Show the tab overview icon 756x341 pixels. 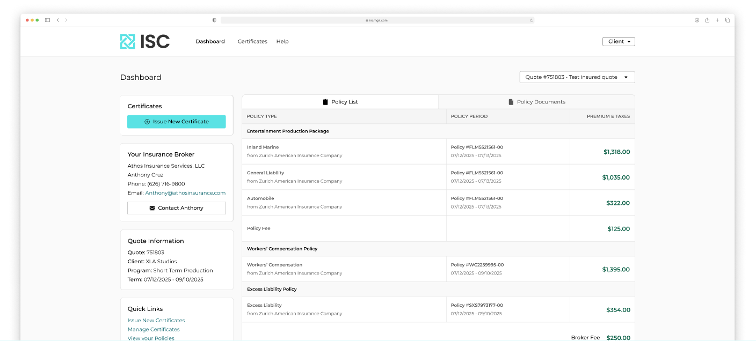click(728, 20)
